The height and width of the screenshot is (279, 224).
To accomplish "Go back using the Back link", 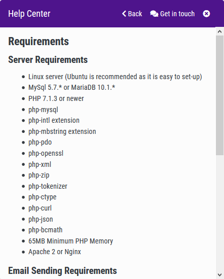I will point(132,14).
